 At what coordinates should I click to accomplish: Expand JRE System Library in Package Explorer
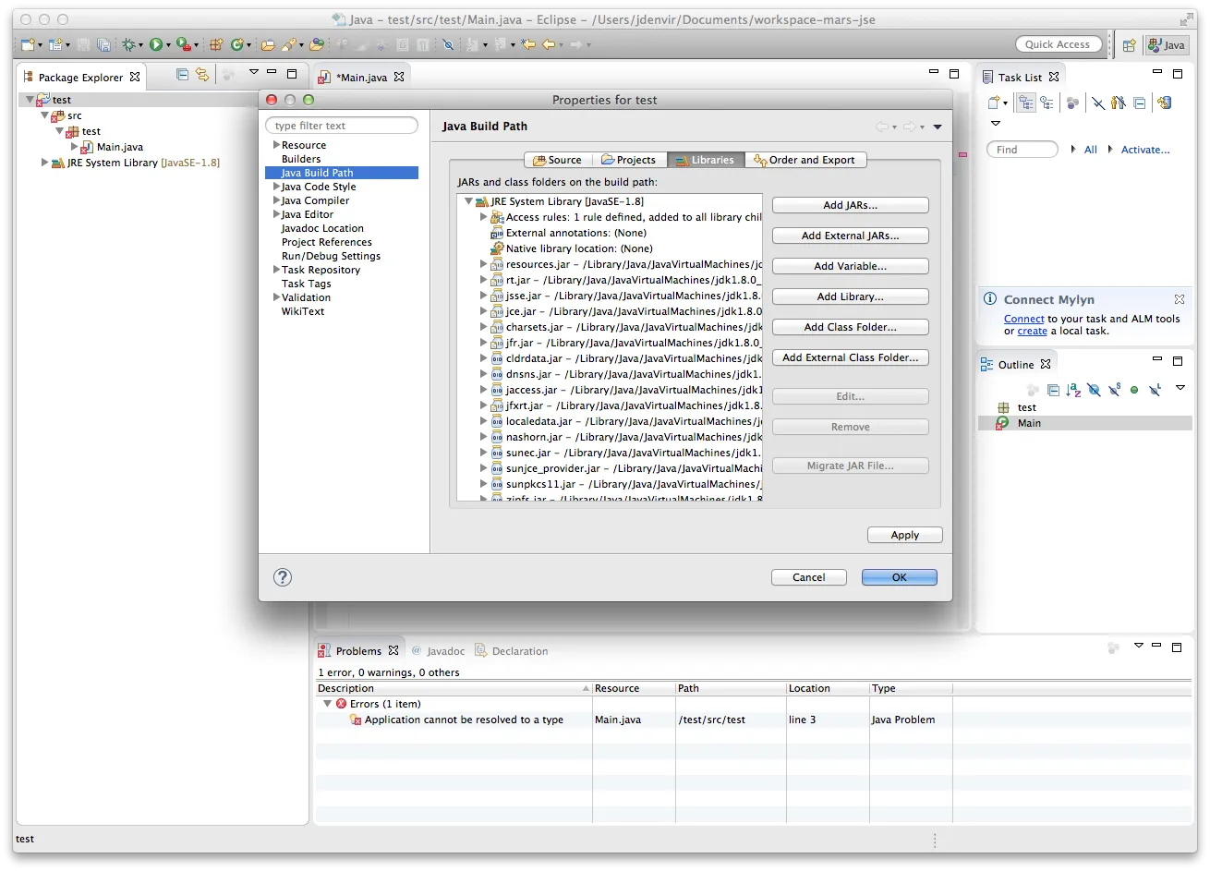click(x=44, y=163)
